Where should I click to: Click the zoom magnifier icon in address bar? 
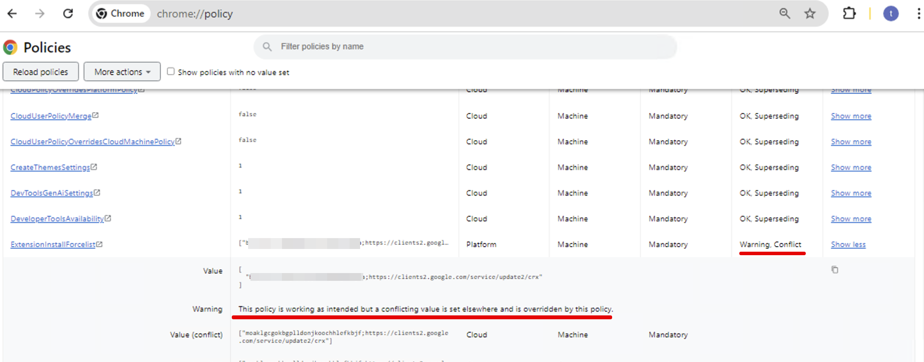784,14
